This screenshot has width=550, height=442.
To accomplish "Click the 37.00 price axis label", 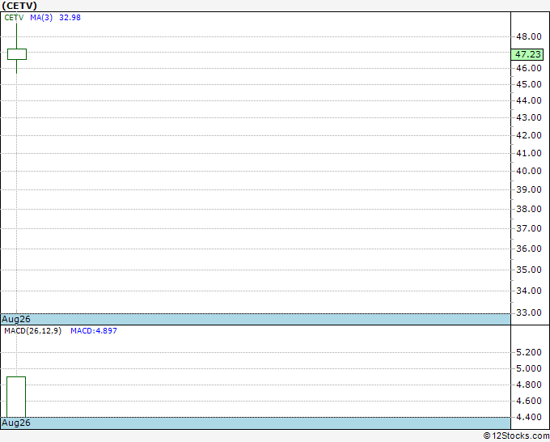I will pyautogui.click(x=529, y=228).
